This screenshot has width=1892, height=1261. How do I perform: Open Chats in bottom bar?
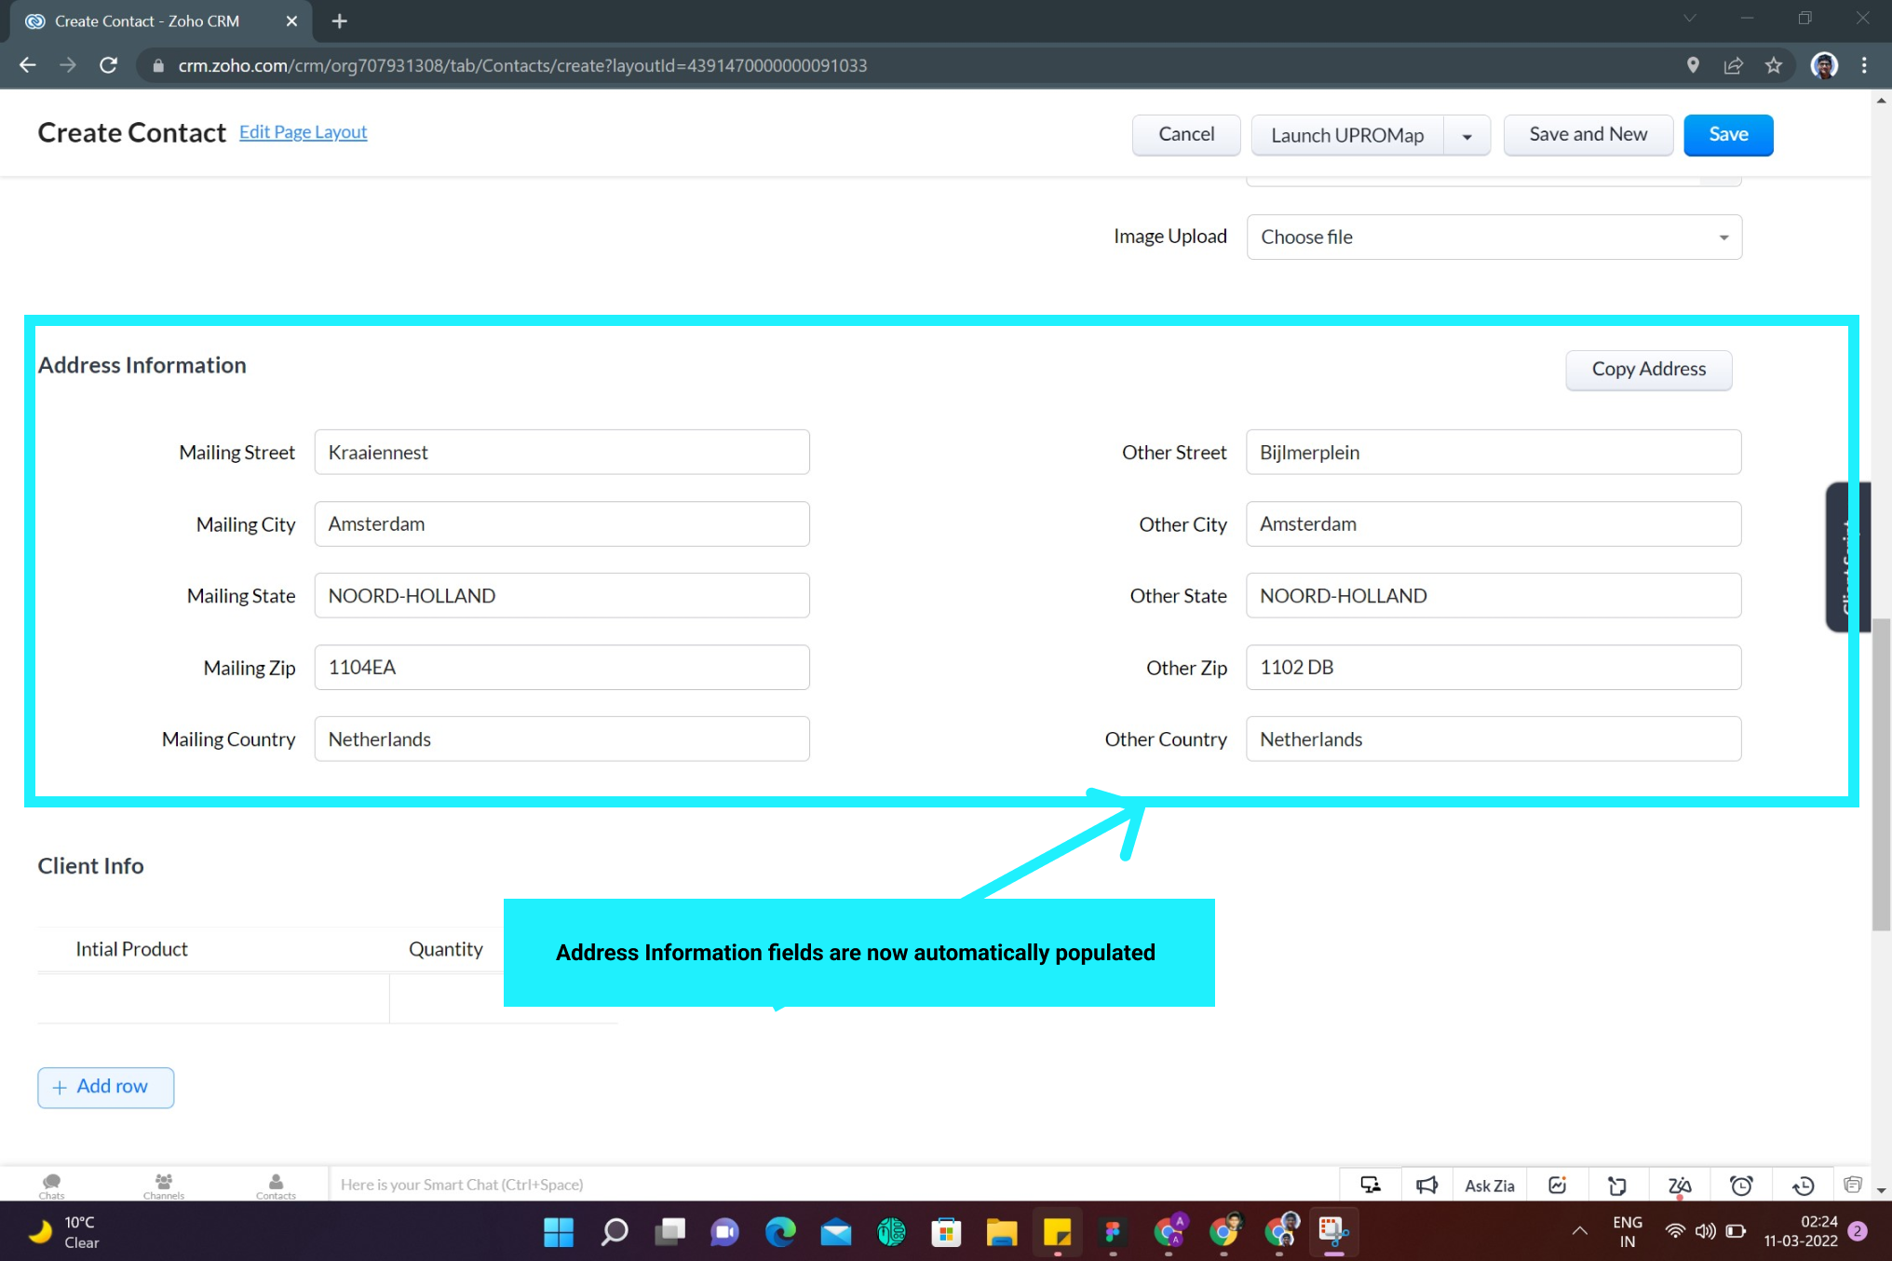[x=52, y=1186]
